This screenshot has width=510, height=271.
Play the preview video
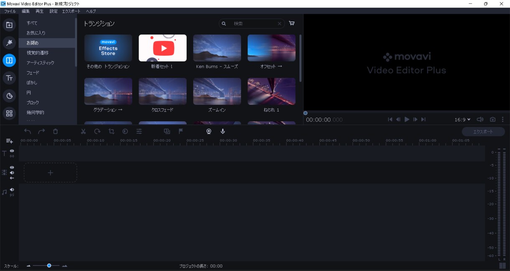(x=407, y=119)
